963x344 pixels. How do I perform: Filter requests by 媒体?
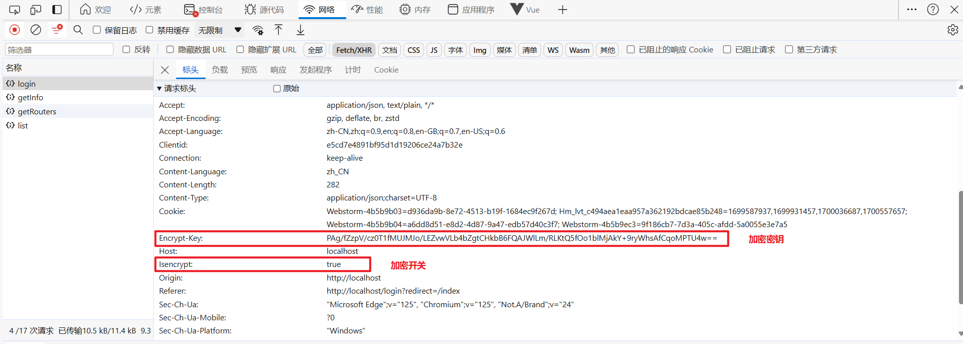coord(504,50)
